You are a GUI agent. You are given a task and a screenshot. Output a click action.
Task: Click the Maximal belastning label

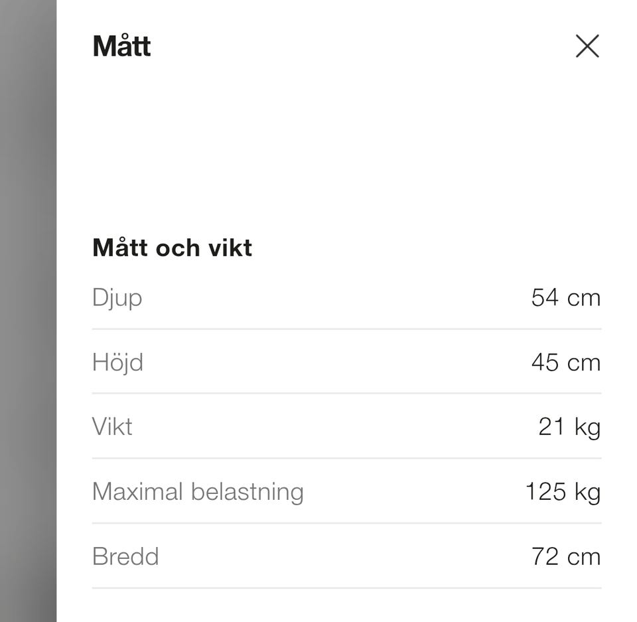pyautogui.click(x=198, y=492)
